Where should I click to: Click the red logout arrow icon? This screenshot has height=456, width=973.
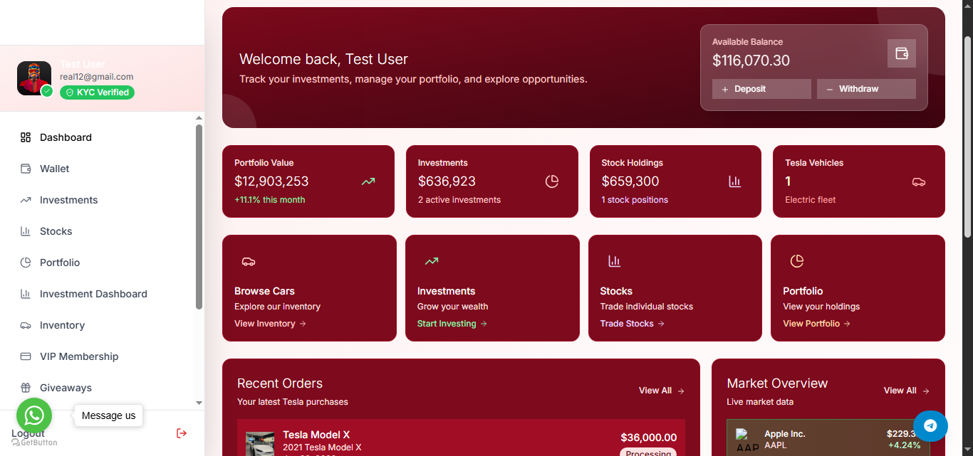click(x=182, y=433)
